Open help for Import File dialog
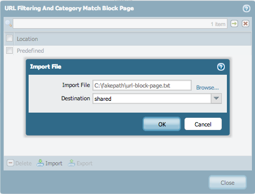255x194 pixels. 221,67
